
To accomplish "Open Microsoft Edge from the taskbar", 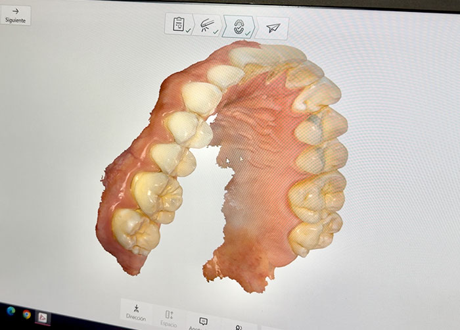I will [x=11, y=312].
